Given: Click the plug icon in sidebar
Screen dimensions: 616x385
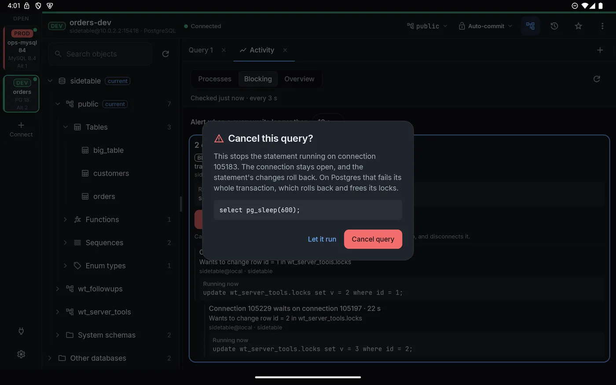Looking at the screenshot, I should pos(21,331).
